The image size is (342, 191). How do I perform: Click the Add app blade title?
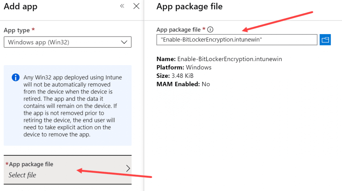click(20, 7)
